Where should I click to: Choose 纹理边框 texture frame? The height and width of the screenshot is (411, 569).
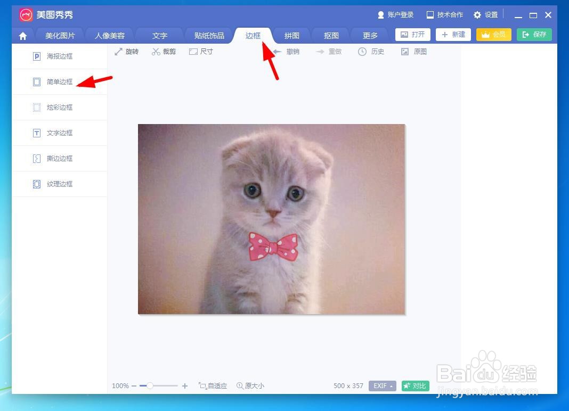60,184
